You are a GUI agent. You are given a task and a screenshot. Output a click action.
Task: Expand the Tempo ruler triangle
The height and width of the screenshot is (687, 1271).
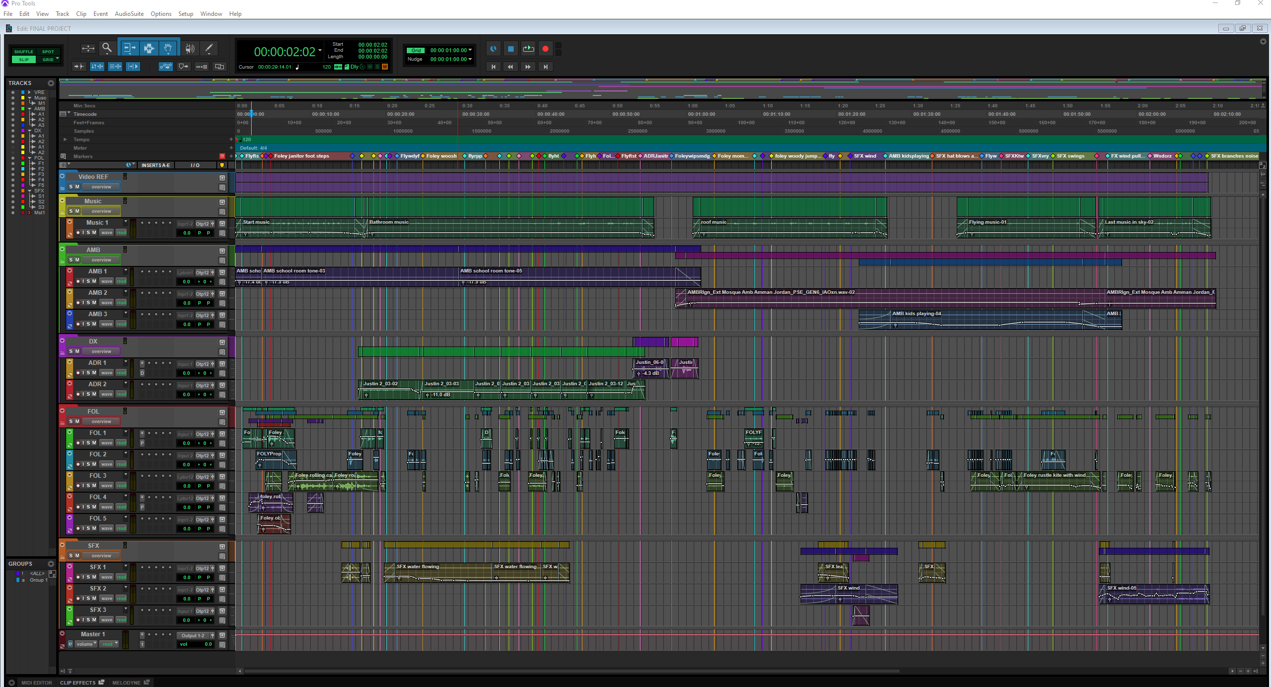65,140
